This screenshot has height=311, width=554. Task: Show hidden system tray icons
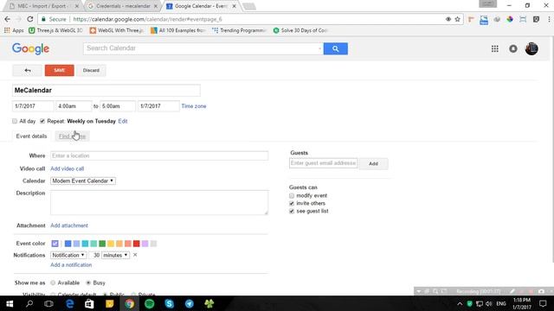click(460, 303)
